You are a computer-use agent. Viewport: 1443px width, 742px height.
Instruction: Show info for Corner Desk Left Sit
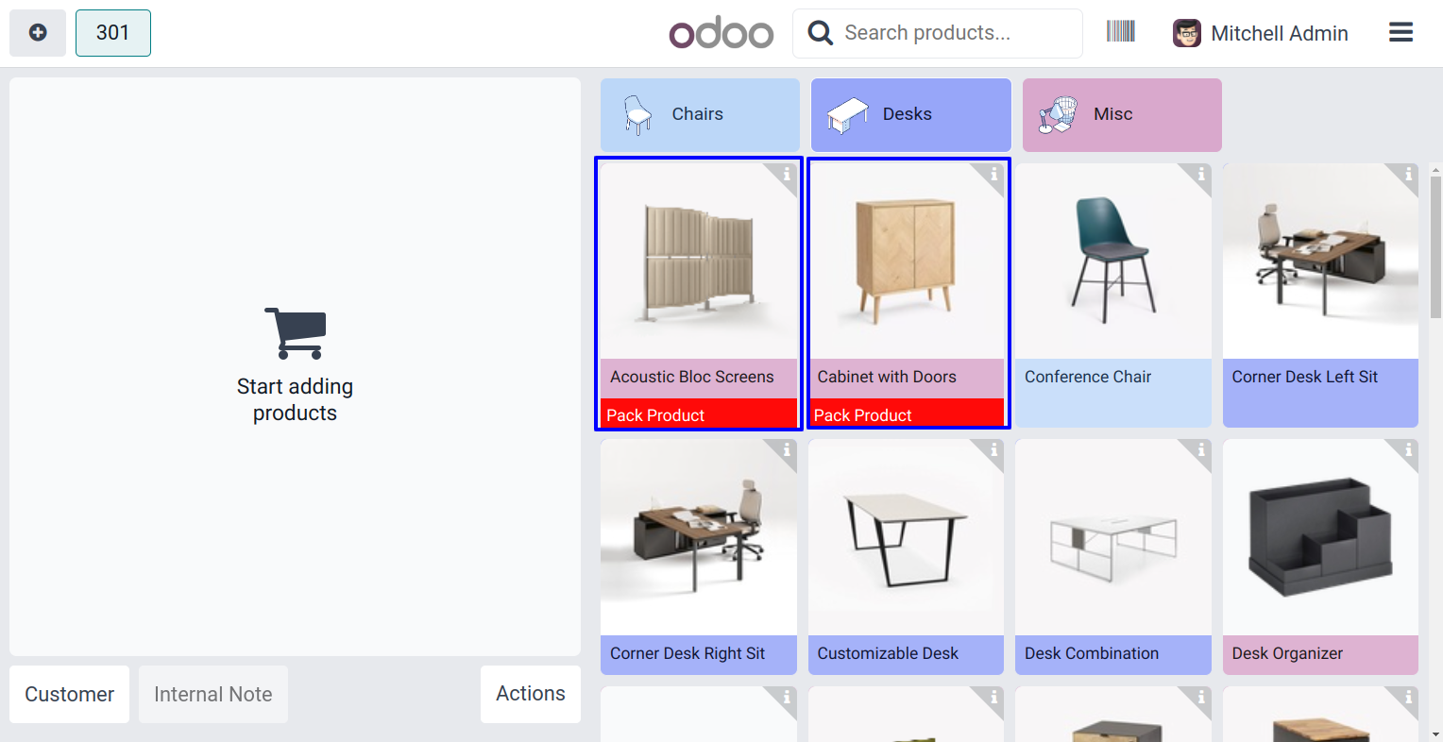[x=1408, y=175]
